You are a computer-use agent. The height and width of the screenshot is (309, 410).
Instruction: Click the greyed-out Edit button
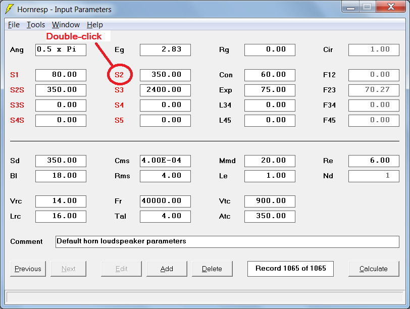[x=121, y=269]
